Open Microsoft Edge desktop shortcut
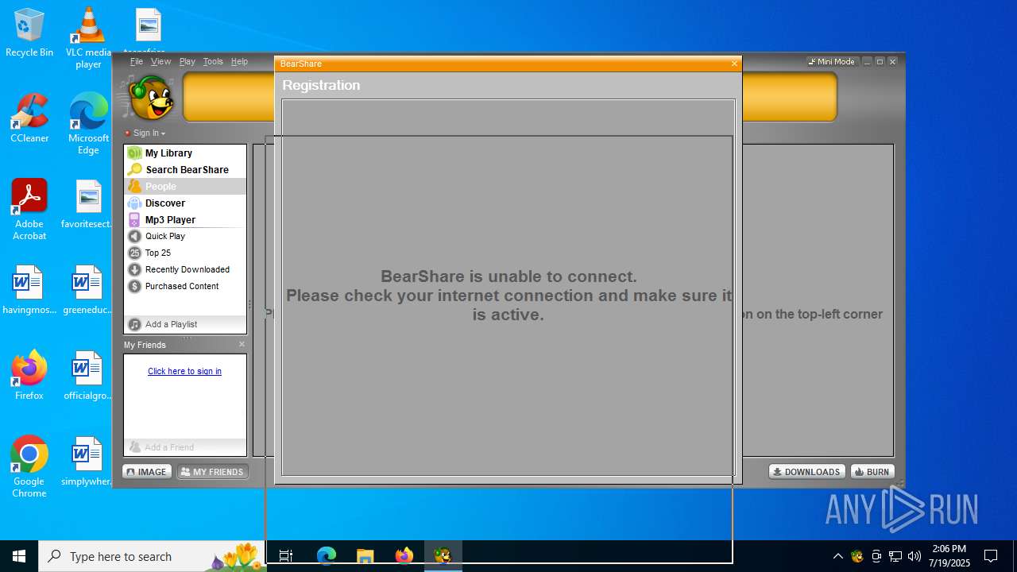Viewport: 1017px width, 572px height. pyautogui.click(x=88, y=124)
